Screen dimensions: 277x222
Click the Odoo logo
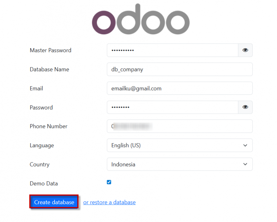tap(141, 20)
